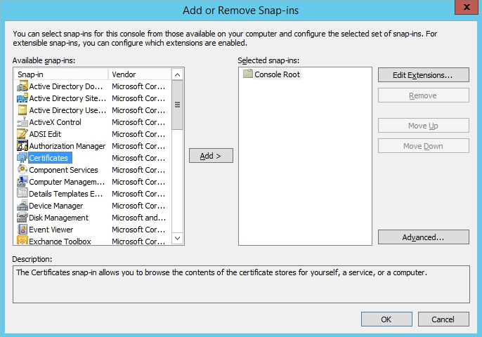Select the ADSI Edit icon

coord(22,134)
